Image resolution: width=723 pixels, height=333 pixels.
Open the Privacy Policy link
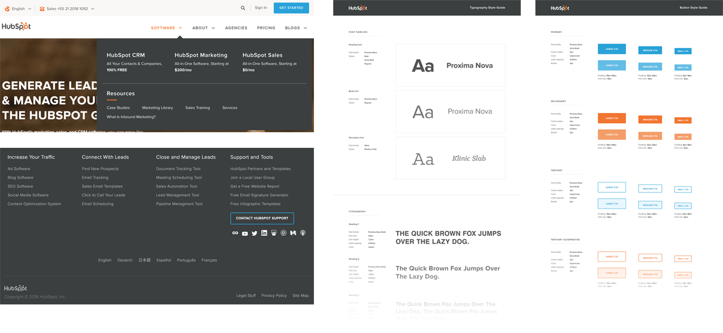(x=274, y=295)
